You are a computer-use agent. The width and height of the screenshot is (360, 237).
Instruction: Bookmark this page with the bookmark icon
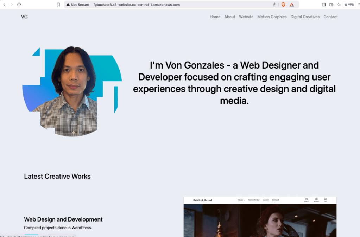58,5
